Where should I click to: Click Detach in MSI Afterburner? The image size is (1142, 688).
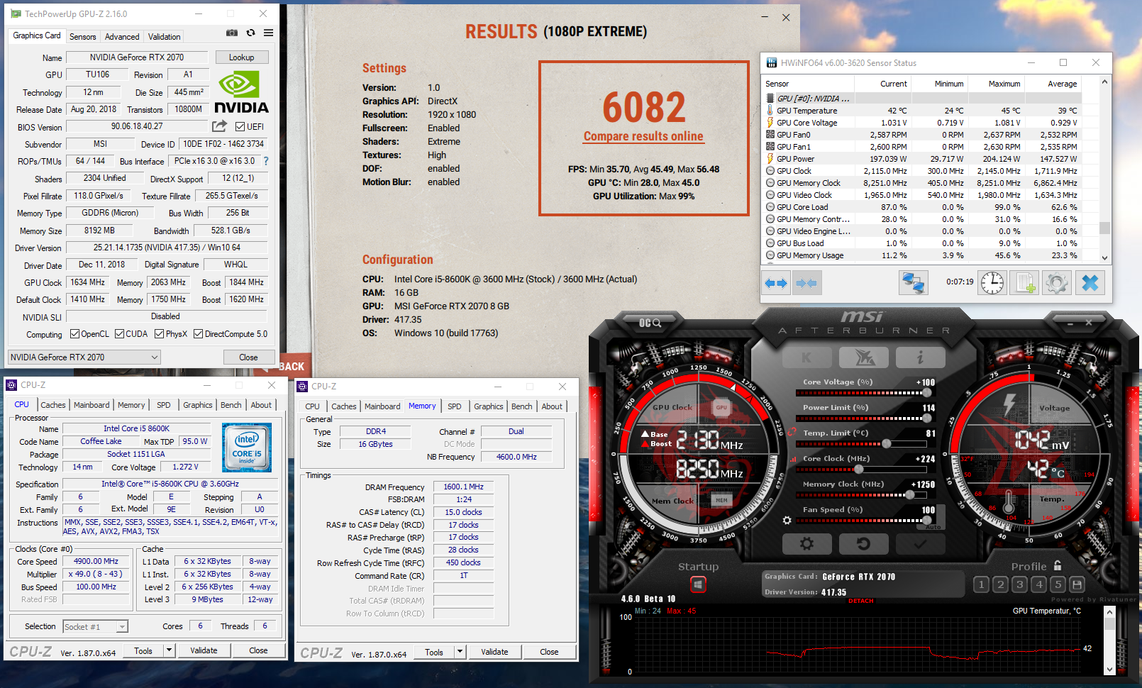861,601
